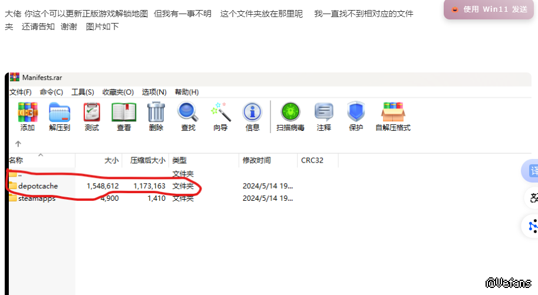Click the packed size value 1,173,163
The width and height of the screenshot is (538, 295).
tap(149, 186)
